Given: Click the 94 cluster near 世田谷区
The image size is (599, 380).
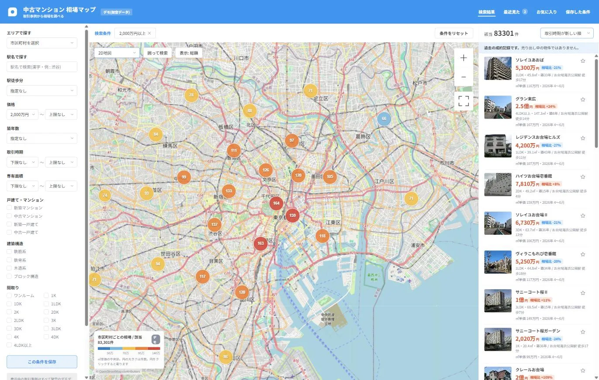Looking at the screenshot, I should (158, 264).
